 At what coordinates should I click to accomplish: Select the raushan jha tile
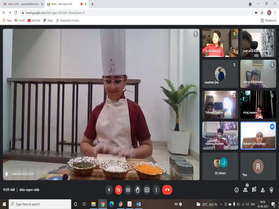[220, 74]
